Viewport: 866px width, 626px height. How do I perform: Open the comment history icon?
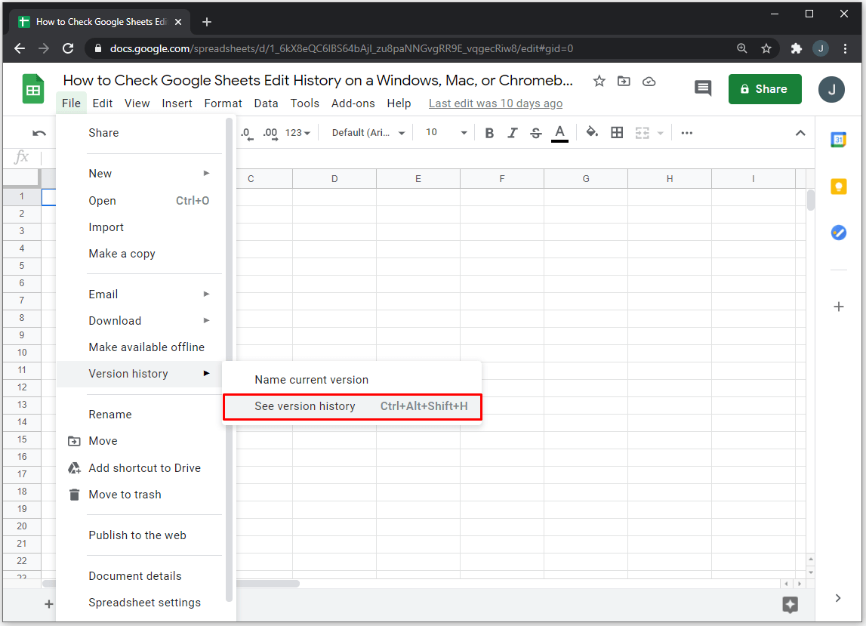[703, 88]
